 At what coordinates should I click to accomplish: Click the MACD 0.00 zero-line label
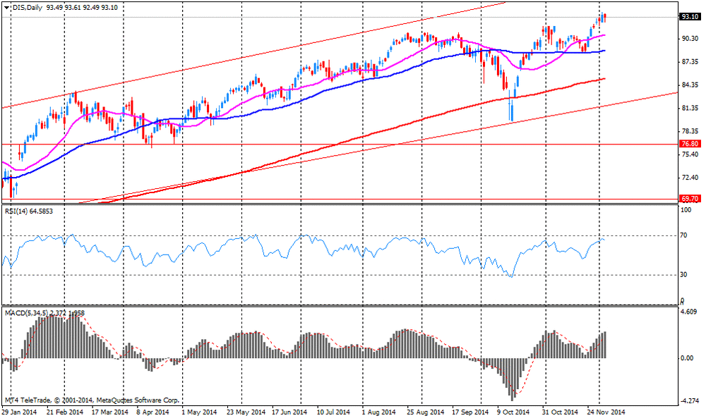pyautogui.click(x=686, y=358)
